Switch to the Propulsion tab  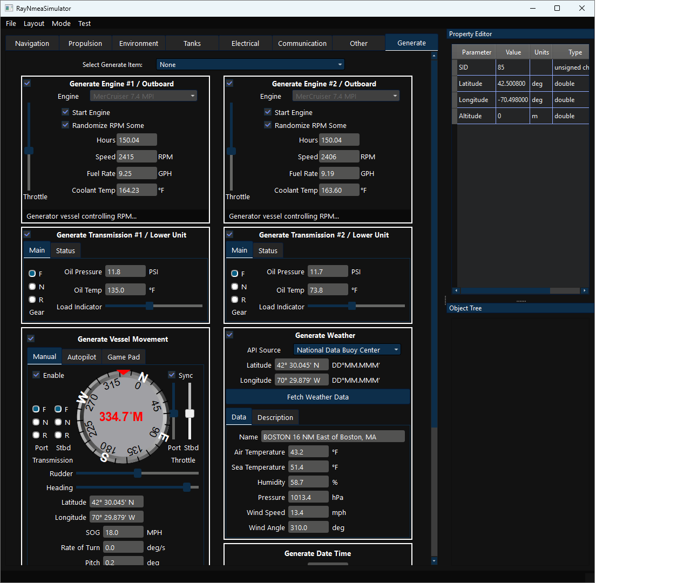[85, 43]
